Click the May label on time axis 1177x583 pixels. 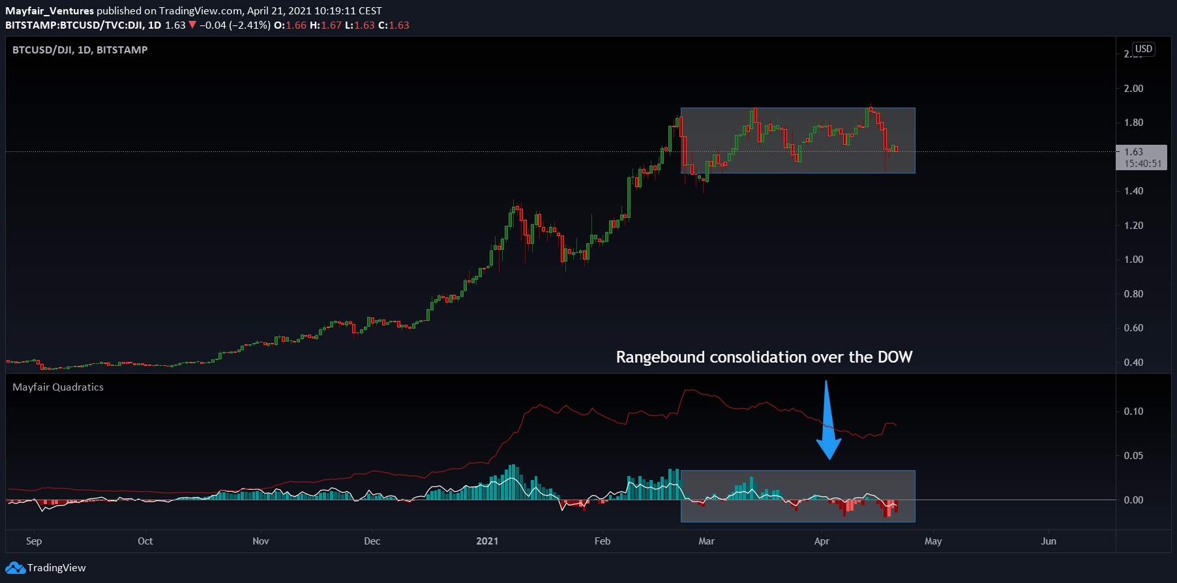[933, 541]
